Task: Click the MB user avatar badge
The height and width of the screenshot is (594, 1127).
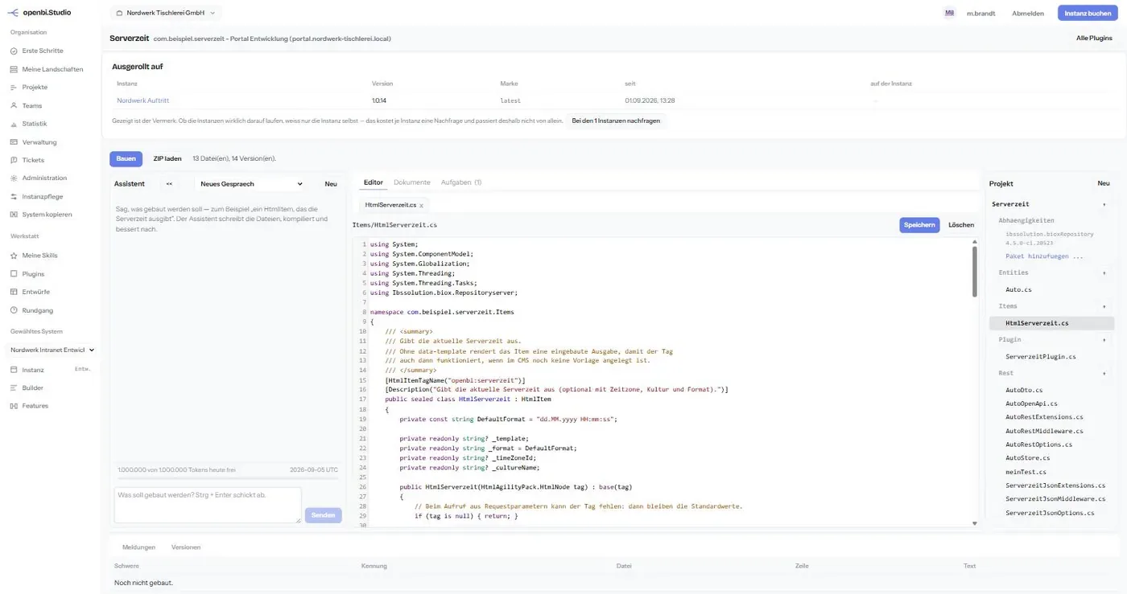Action: 950,13
